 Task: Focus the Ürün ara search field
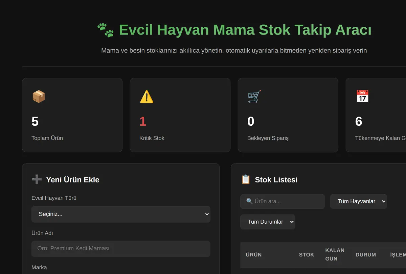pos(283,201)
